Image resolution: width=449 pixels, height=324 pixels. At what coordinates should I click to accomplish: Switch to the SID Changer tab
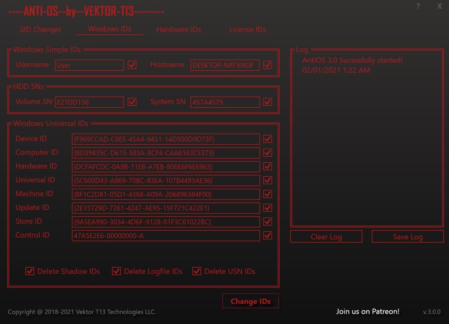41,29
